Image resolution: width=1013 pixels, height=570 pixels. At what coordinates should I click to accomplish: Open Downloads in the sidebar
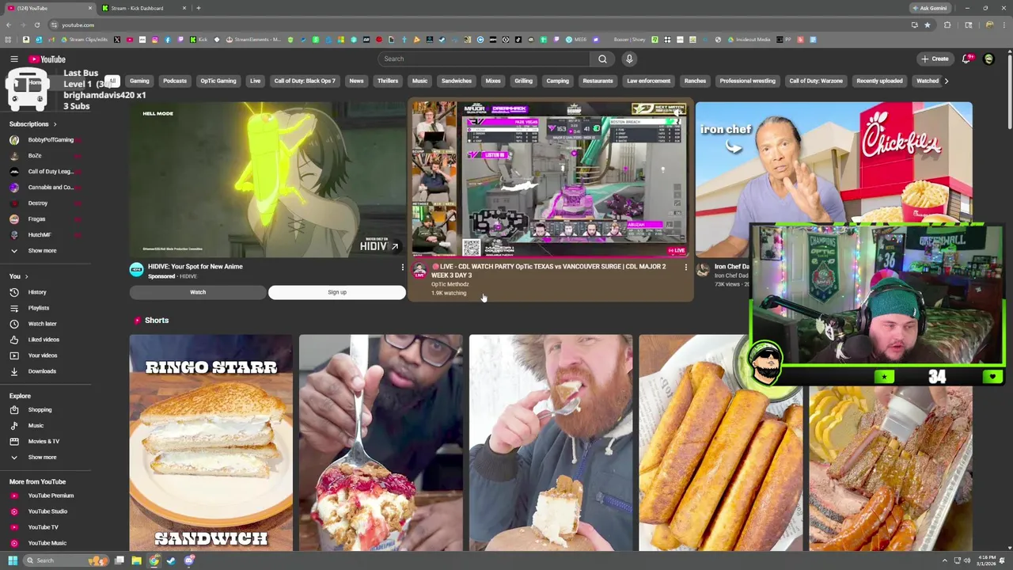tap(42, 371)
